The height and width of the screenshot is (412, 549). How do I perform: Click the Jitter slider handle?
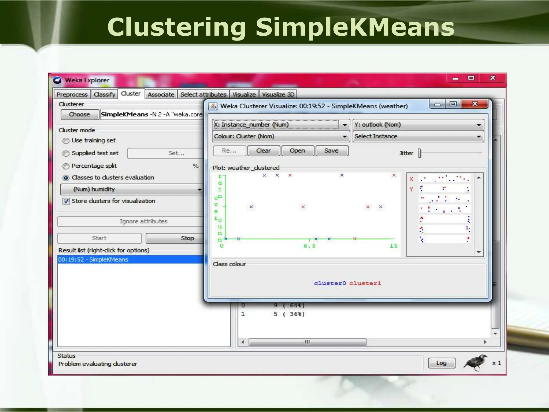[x=420, y=153]
